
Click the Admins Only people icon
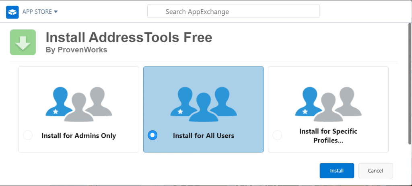tap(78, 103)
